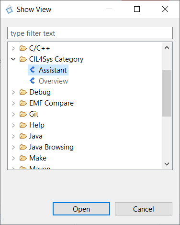Click the Assistant view icon

32,70
